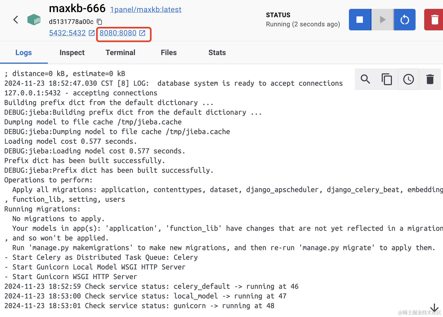Screen dimensions: 443x317
Task: Click log line 'Loading model cost 0.577 seconds.'
Action: (71, 141)
